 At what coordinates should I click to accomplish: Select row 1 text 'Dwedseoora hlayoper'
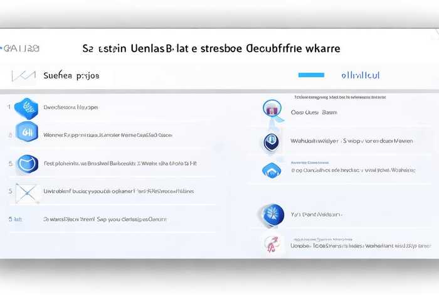(x=70, y=107)
